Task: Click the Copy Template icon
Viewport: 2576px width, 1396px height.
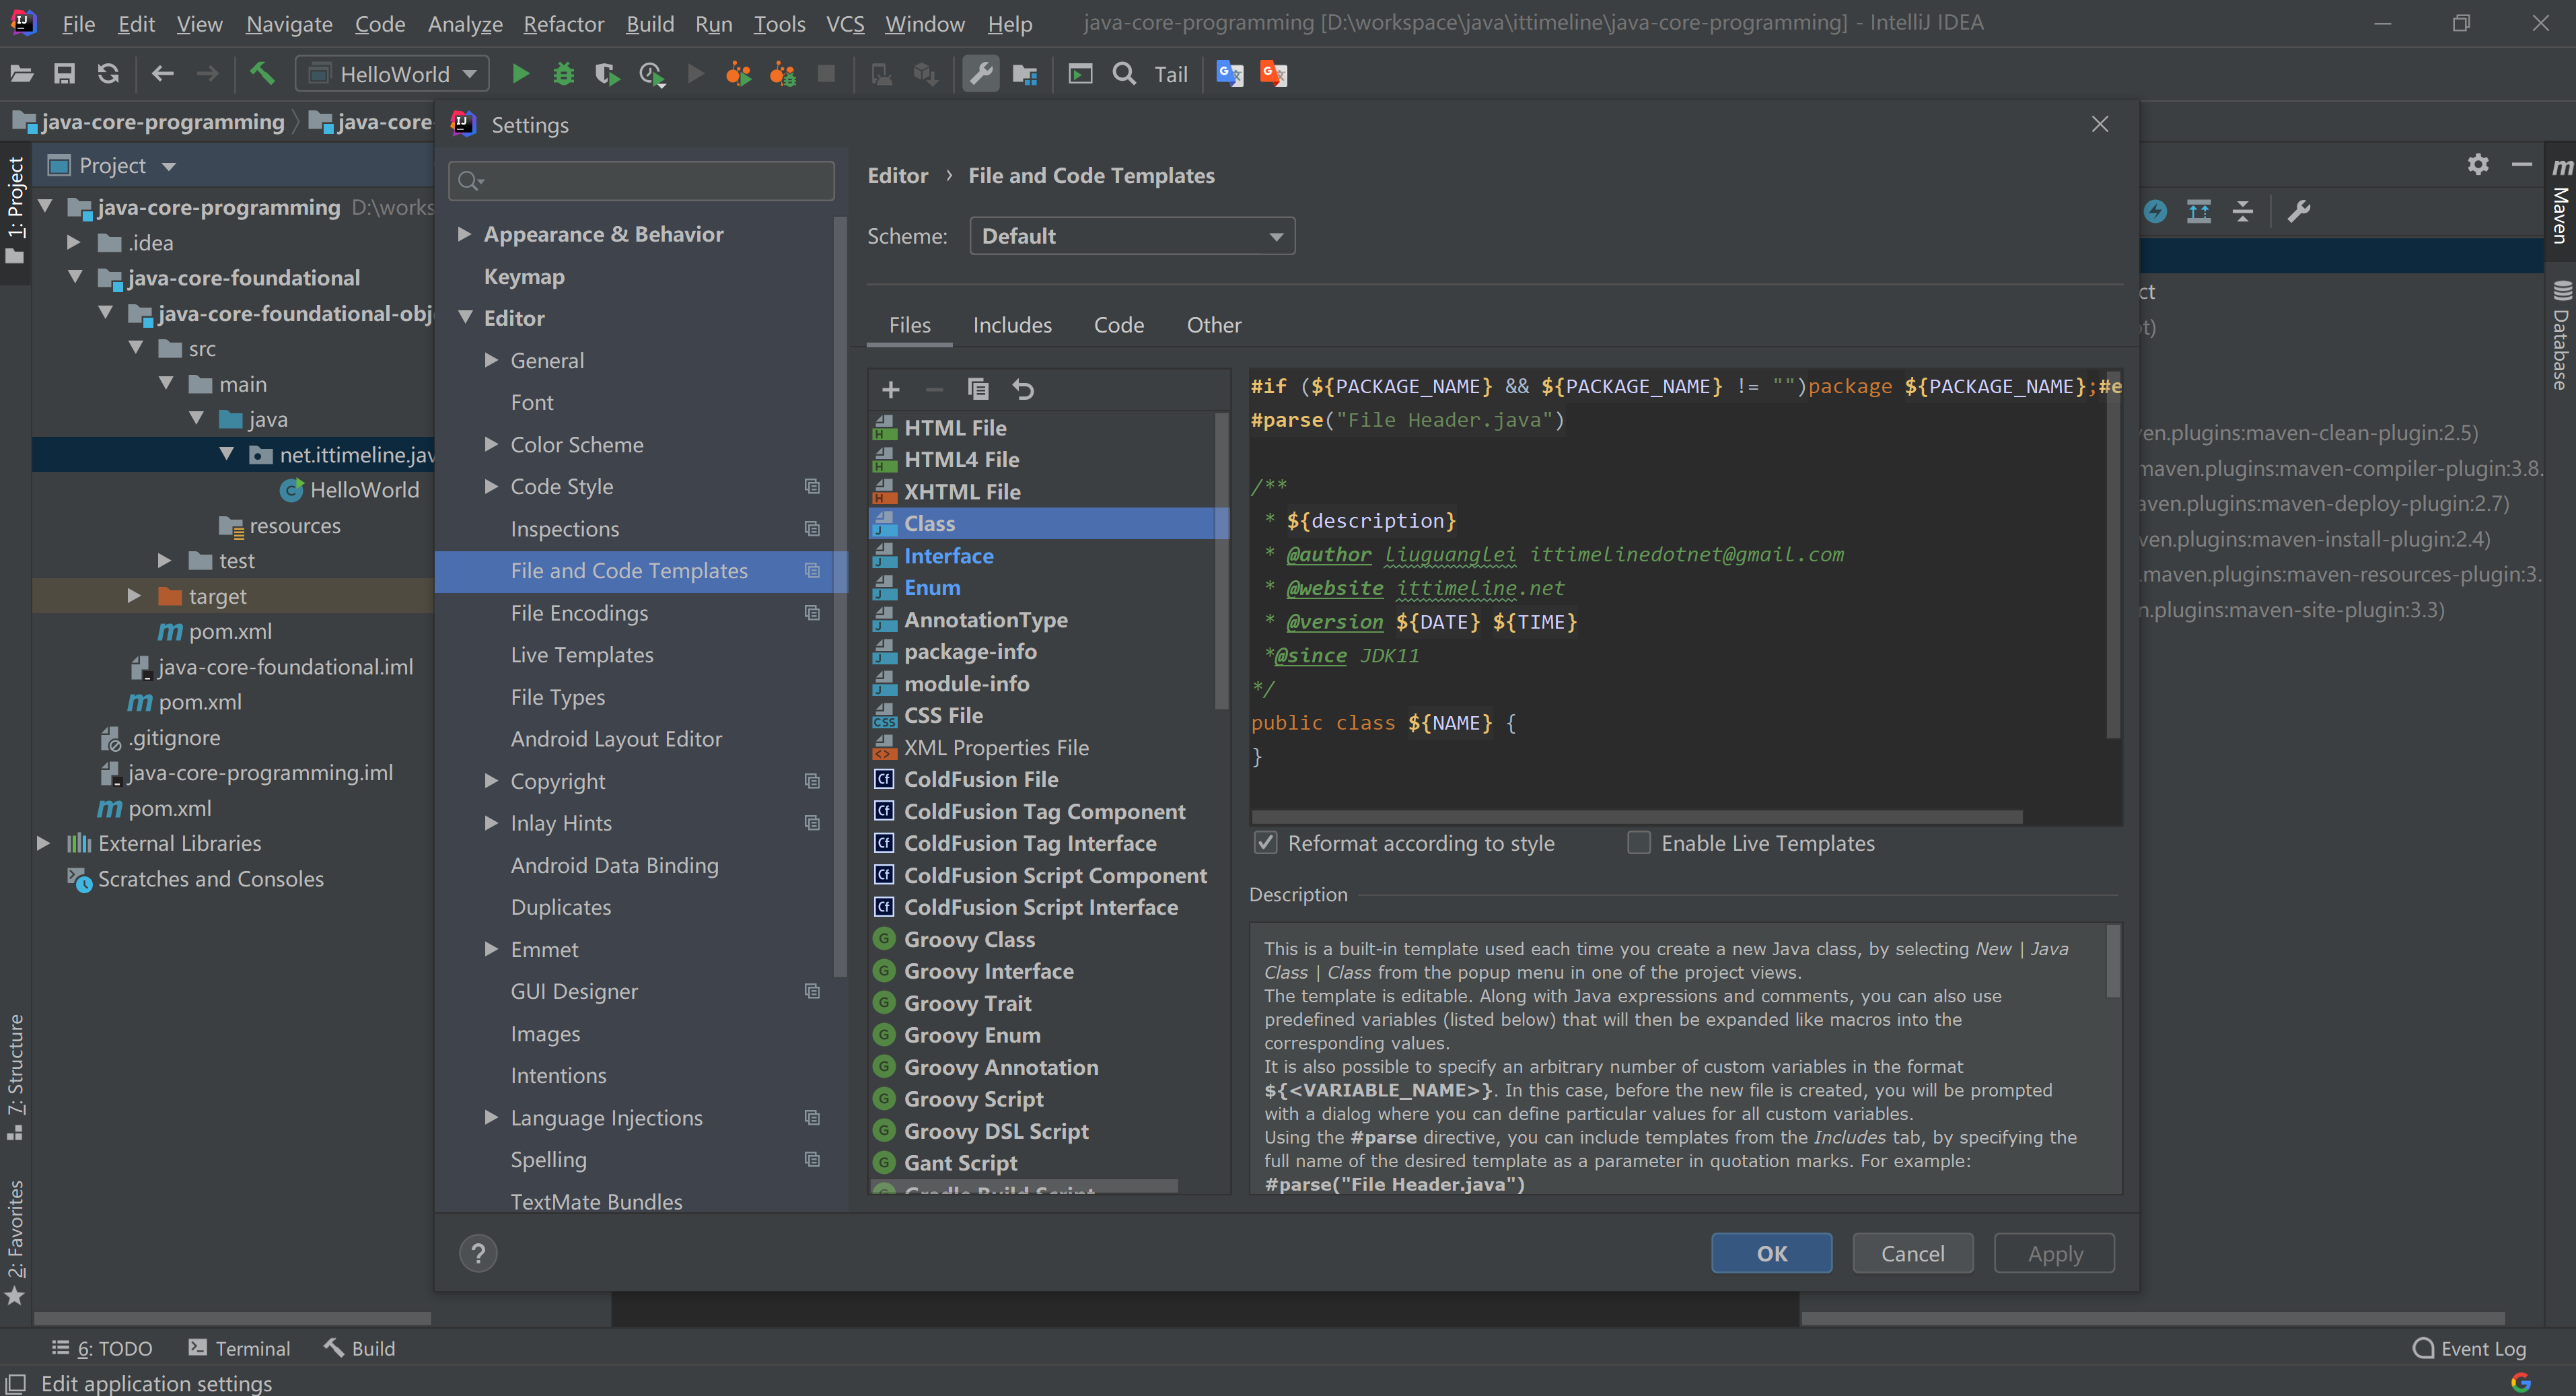Action: [x=978, y=389]
